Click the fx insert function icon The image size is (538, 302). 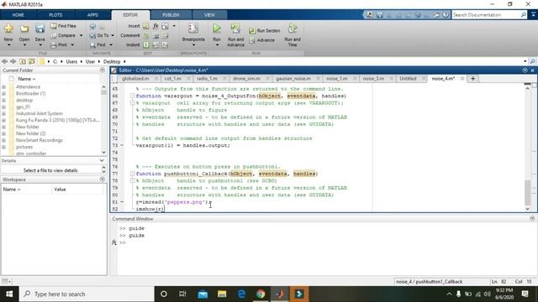pyautogui.click(x=156, y=26)
